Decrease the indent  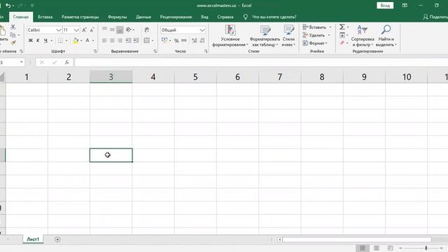[x=128, y=41]
